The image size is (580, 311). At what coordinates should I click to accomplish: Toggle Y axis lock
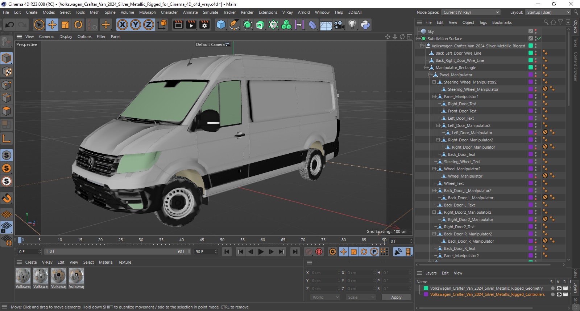[x=136, y=25]
